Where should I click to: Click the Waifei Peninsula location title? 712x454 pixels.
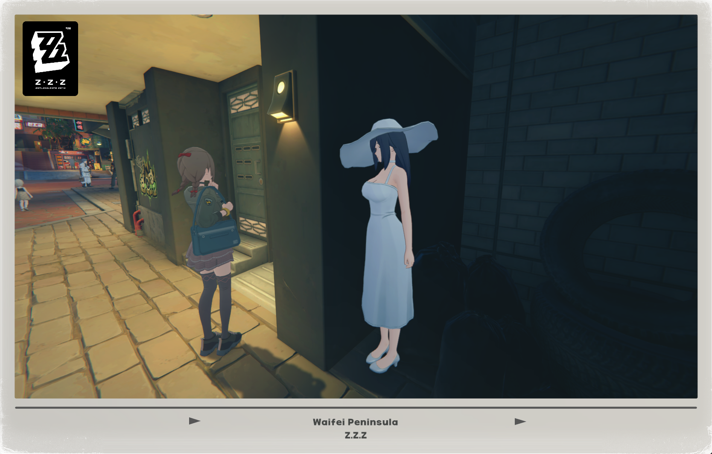pos(355,422)
